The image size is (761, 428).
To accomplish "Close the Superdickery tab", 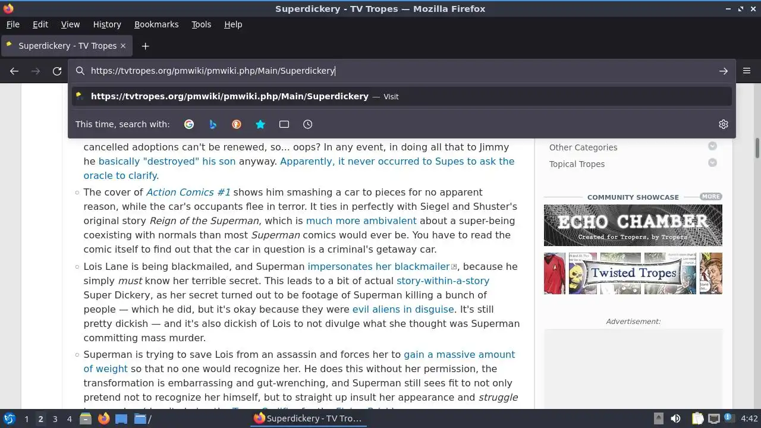I will (123, 46).
